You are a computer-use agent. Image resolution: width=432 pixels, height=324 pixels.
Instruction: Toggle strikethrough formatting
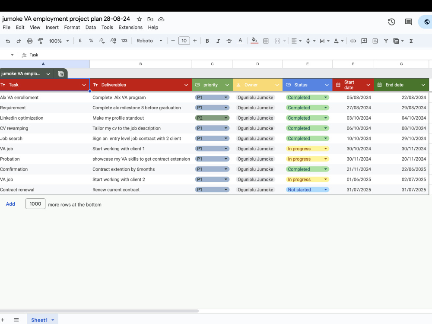229,41
